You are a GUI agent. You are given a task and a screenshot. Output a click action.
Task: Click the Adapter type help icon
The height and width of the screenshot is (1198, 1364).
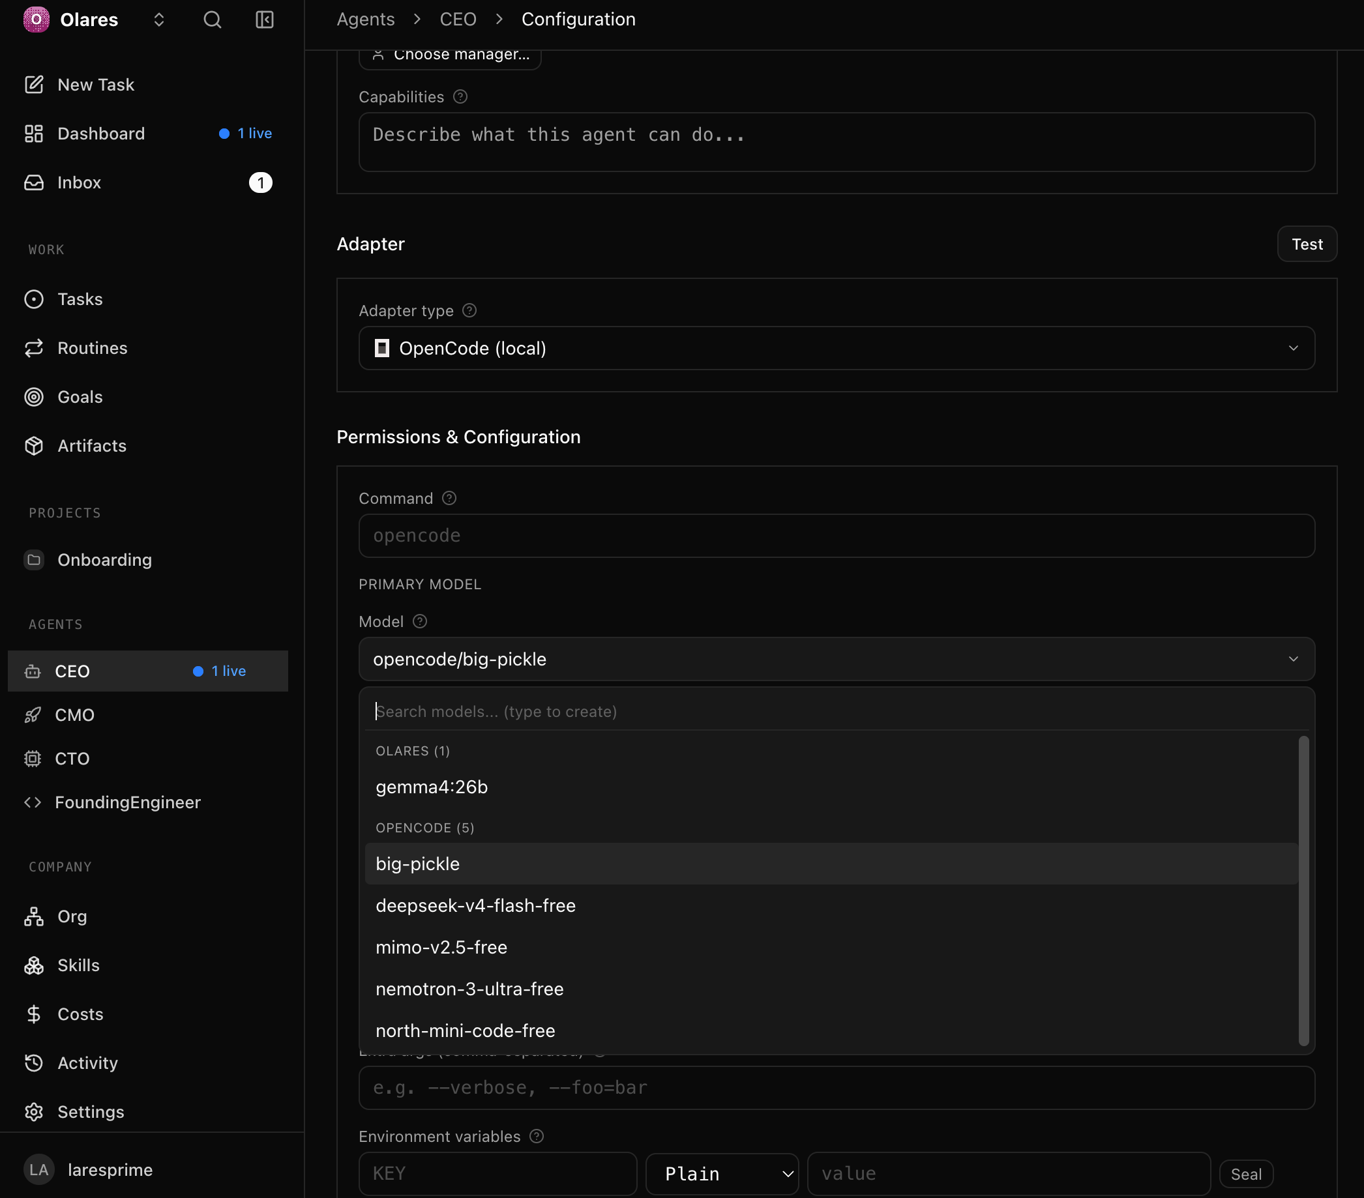click(470, 311)
